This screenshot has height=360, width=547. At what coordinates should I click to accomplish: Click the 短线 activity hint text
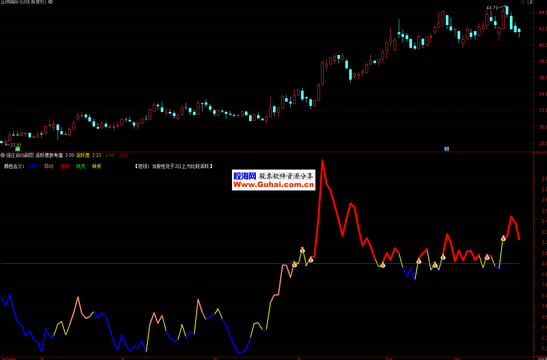pyautogui.click(x=174, y=166)
